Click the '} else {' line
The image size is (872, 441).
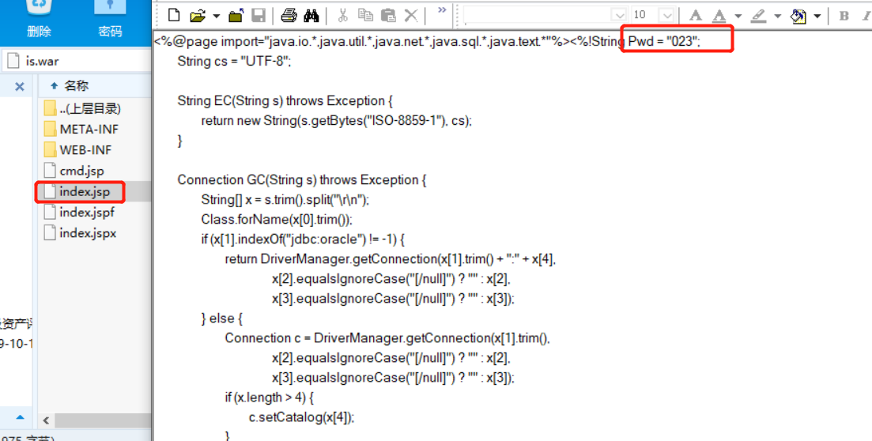pyautogui.click(x=222, y=318)
